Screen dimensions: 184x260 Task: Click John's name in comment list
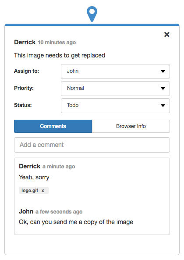tap(26, 211)
